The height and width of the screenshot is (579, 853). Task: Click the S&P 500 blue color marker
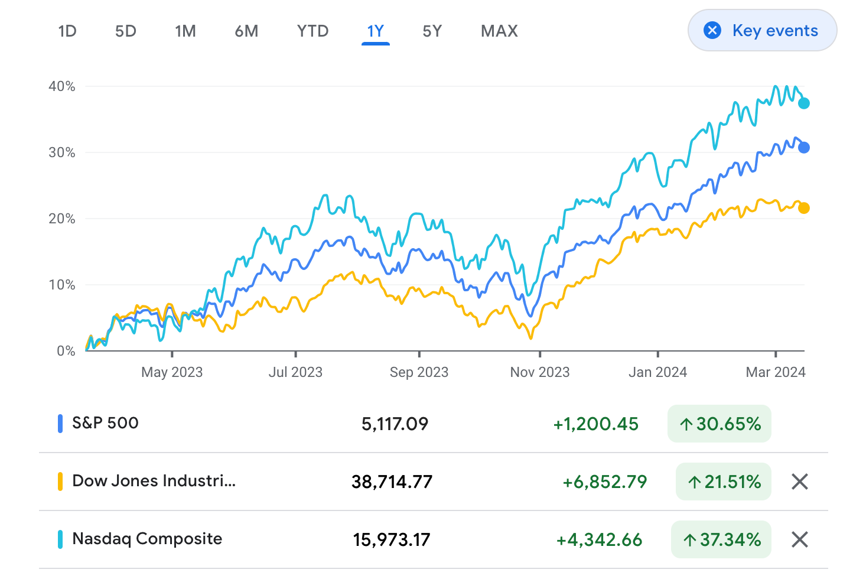tap(60, 424)
